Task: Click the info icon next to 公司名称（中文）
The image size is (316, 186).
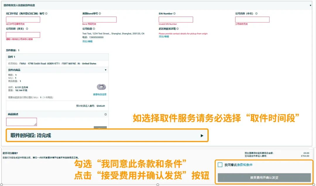Action: point(256,13)
